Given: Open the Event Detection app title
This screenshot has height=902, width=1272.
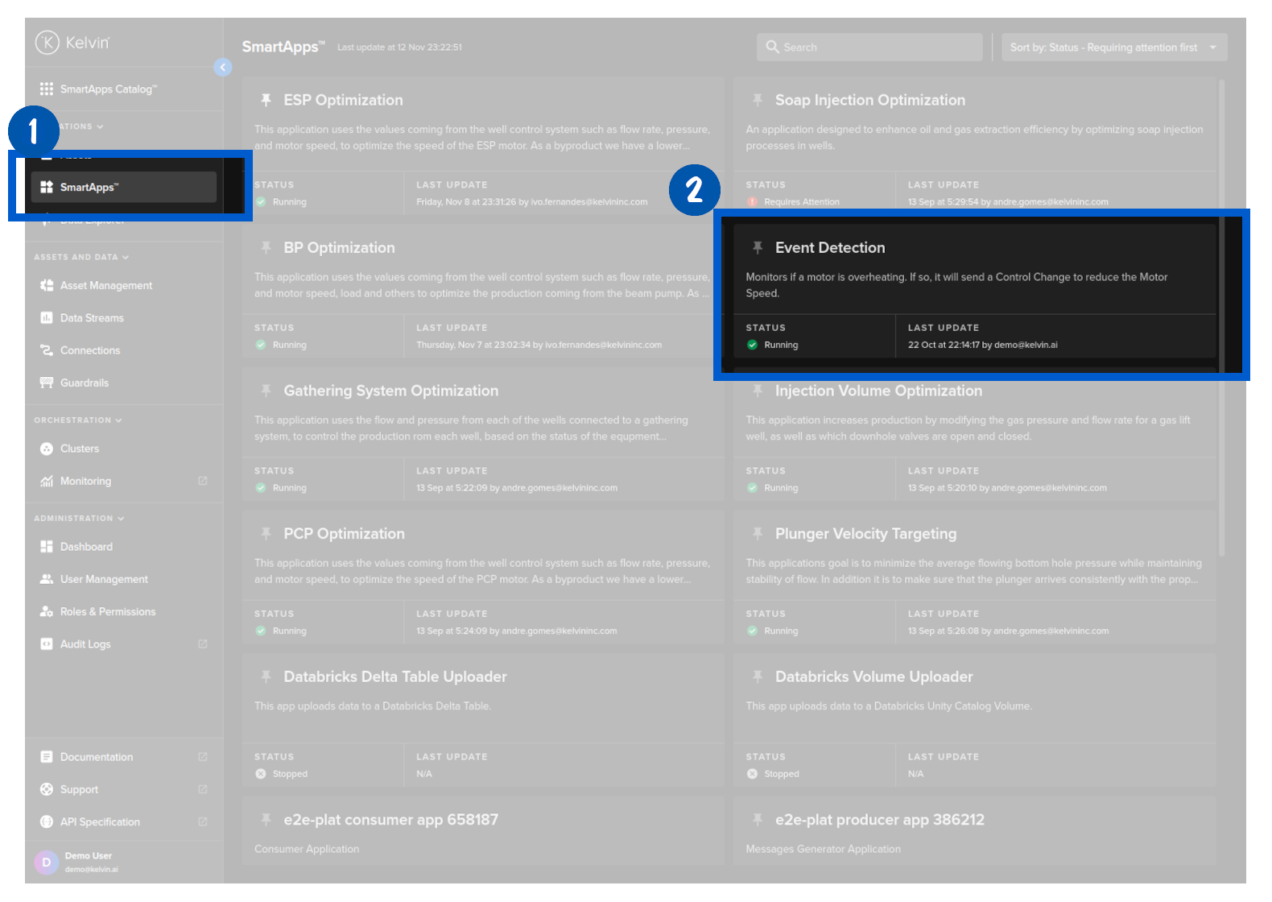Looking at the screenshot, I should pyautogui.click(x=829, y=248).
